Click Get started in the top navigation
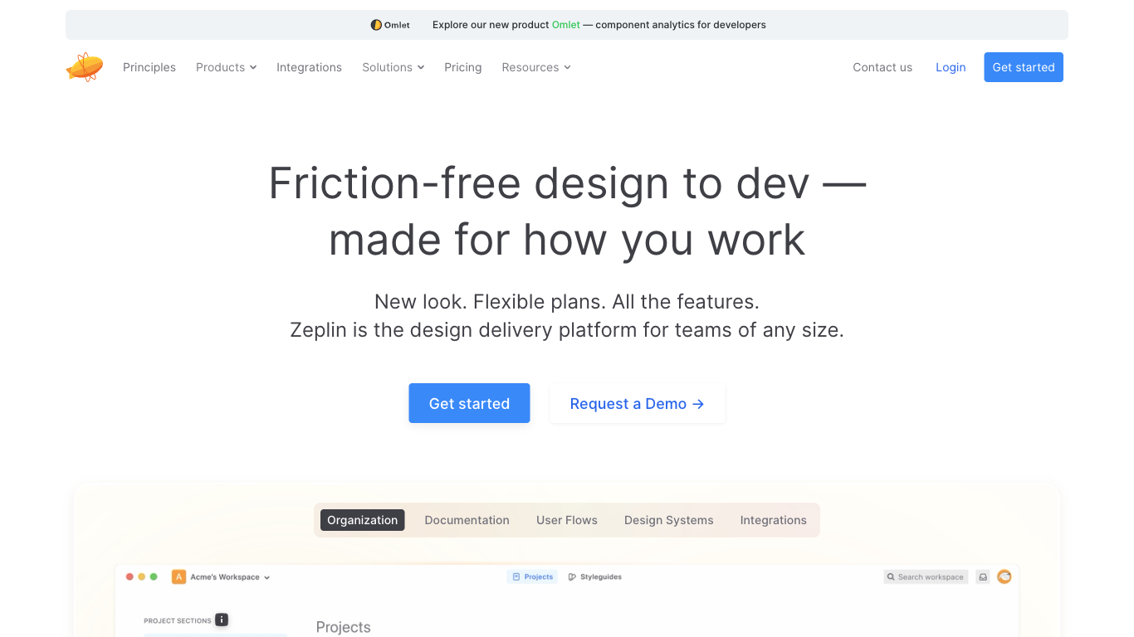This screenshot has width=1134, height=637. pos(1024,67)
